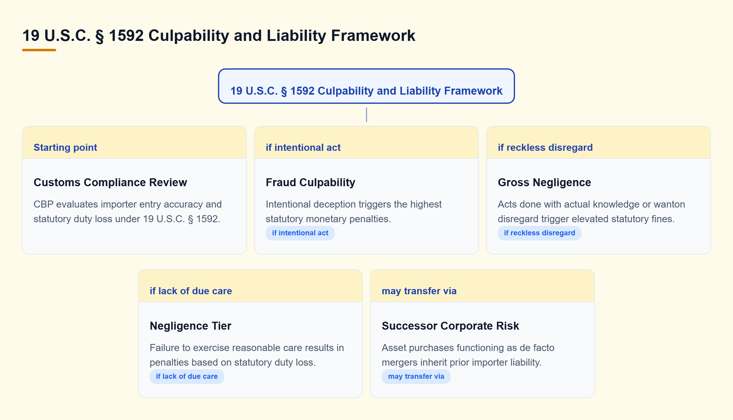Image resolution: width=733 pixels, height=420 pixels.
Task: Select the Fraud Culpability card title
Action: point(310,182)
